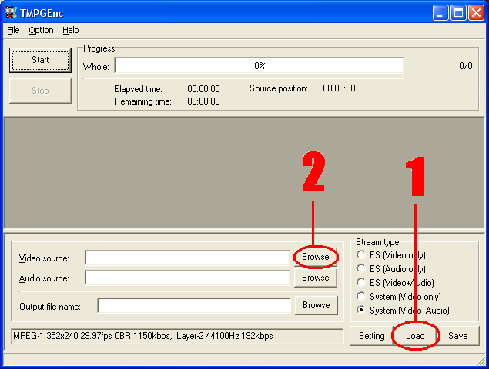The image size is (489, 369).
Task: Open the File menu
Action: [13, 30]
